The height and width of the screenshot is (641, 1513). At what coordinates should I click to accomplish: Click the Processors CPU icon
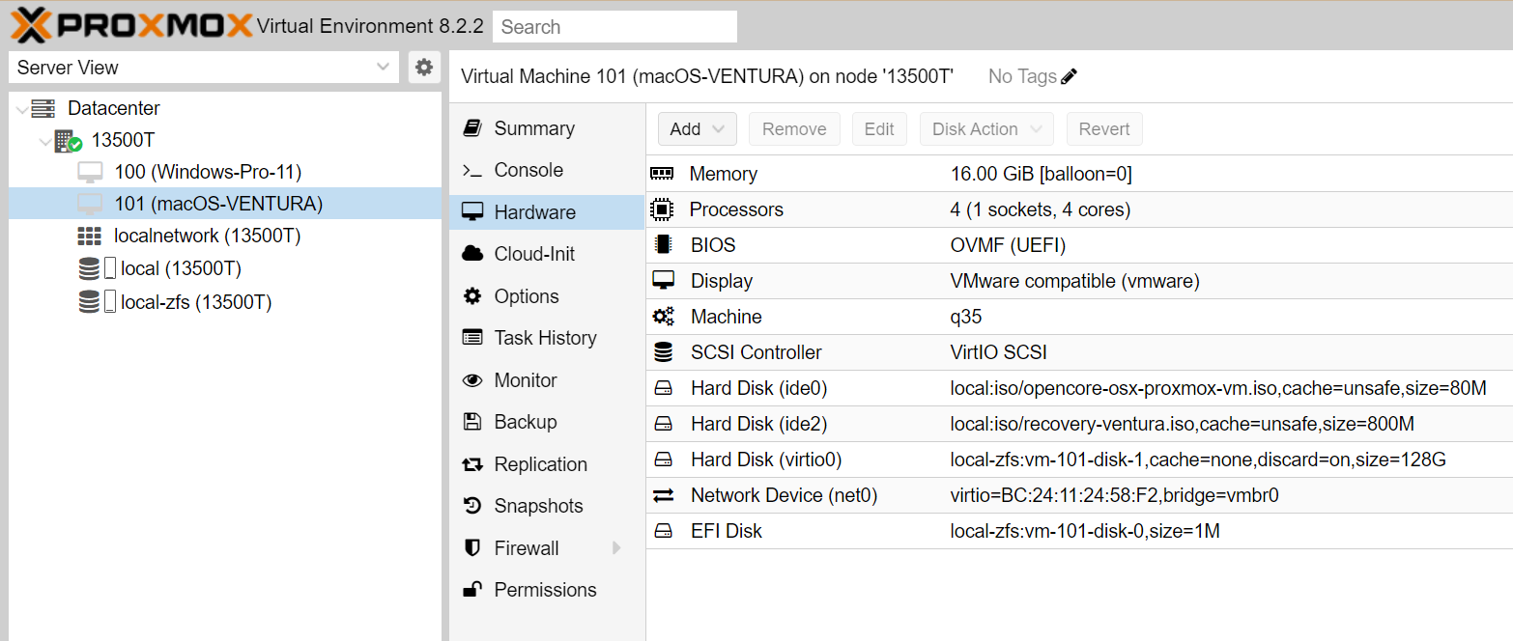662,209
